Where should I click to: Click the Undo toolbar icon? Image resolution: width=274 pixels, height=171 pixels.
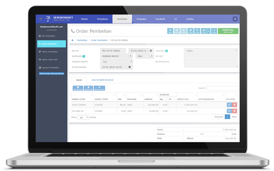pos(197,31)
